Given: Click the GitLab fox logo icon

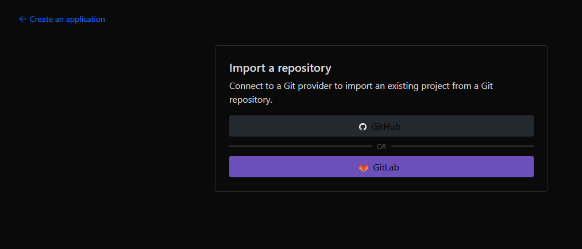Looking at the screenshot, I should tap(364, 168).
